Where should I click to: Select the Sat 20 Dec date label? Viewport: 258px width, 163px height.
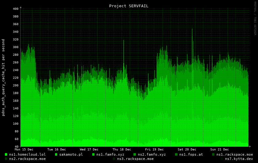tap(187, 150)
